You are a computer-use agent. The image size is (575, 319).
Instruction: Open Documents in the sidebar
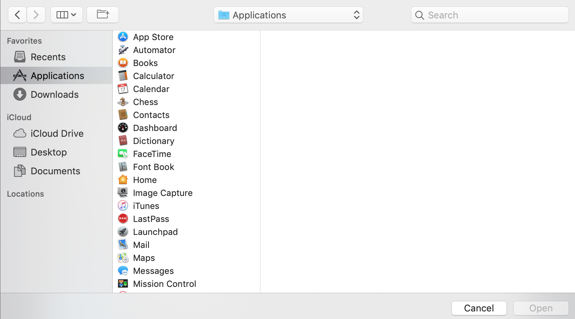tap(57, 171)
